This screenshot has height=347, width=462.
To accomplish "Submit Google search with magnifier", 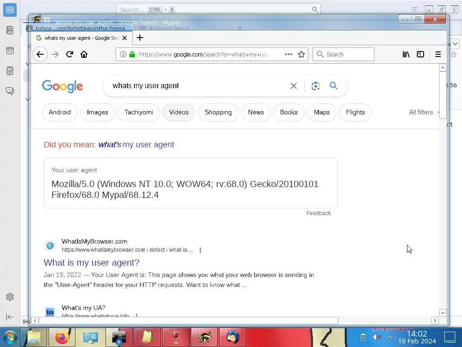I will click(x=333, y=86).
